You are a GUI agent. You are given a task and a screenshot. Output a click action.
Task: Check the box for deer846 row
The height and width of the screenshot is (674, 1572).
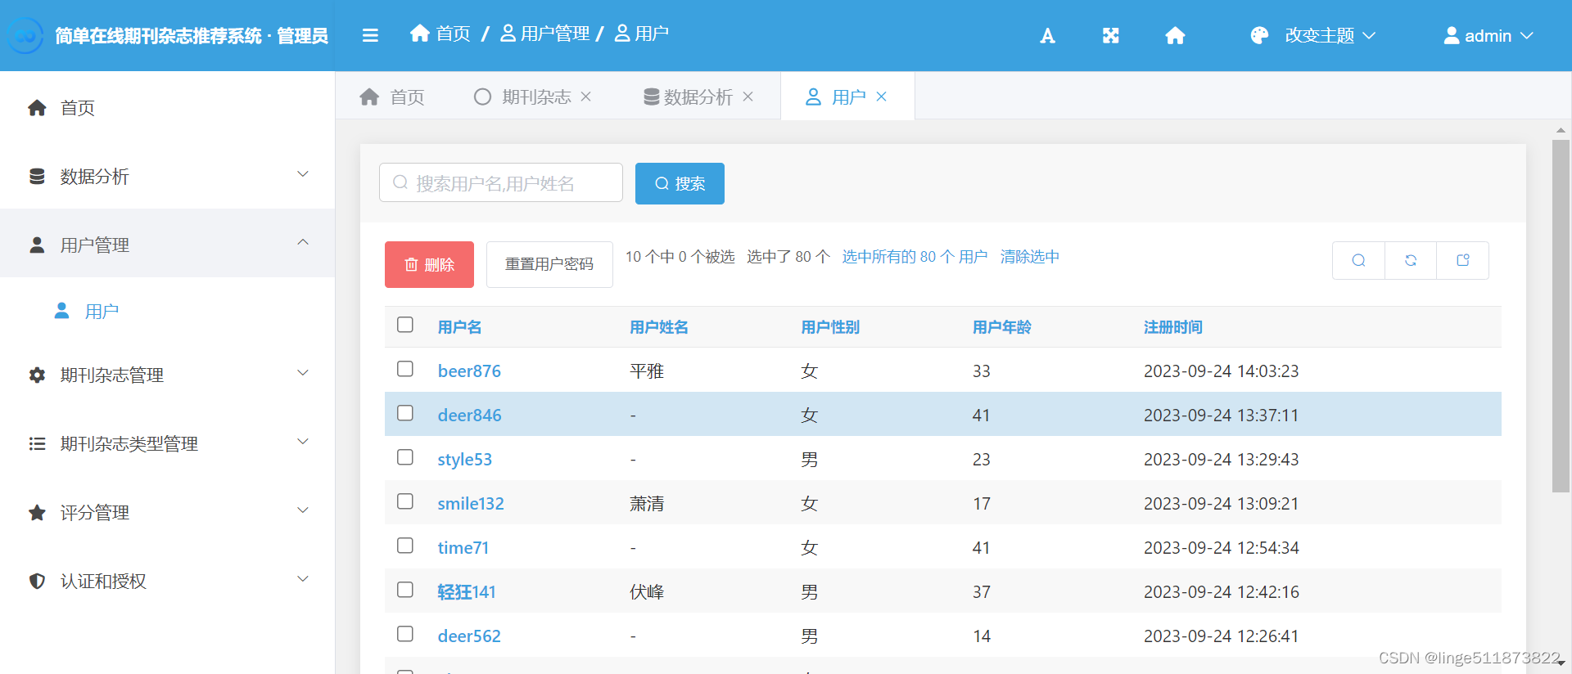pos(405,413)
